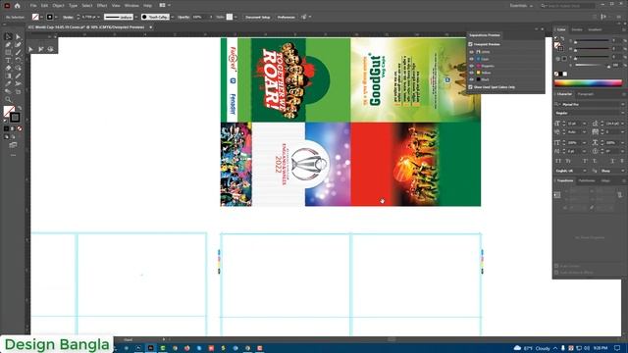Select the Eraser tool
Viewport: 628px width, 353px height.
click(8, 68)
